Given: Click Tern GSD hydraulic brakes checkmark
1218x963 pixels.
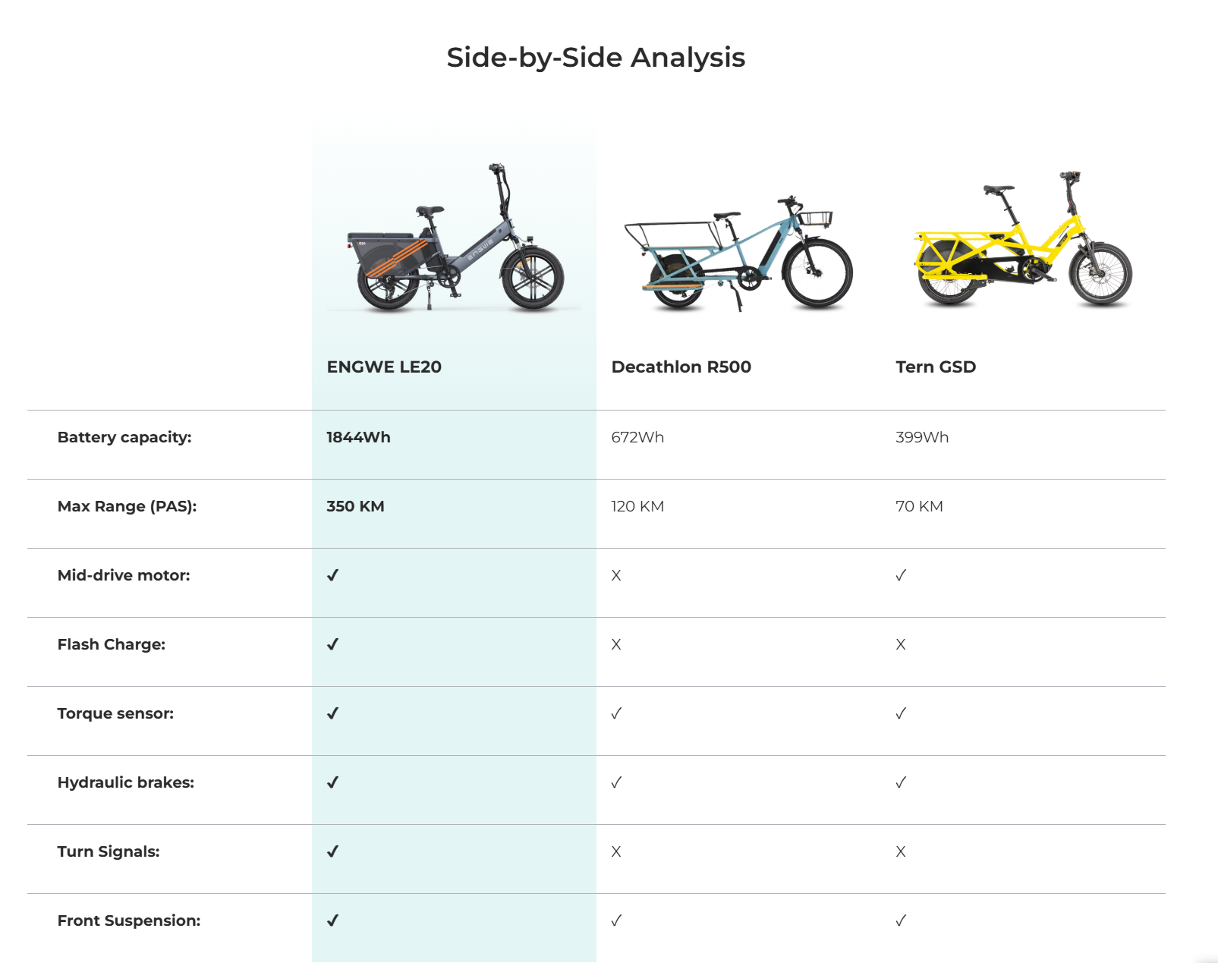Looking at the screenshot, I should click(x=901, y=782).
